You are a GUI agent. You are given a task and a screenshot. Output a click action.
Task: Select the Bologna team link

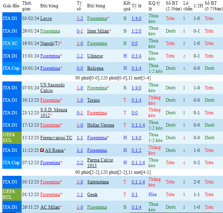(95, 68)
